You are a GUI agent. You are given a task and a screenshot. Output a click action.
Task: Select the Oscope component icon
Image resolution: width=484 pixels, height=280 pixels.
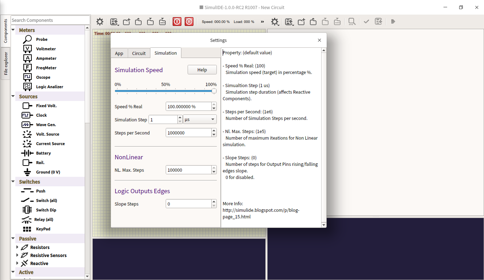click(27, 77)
